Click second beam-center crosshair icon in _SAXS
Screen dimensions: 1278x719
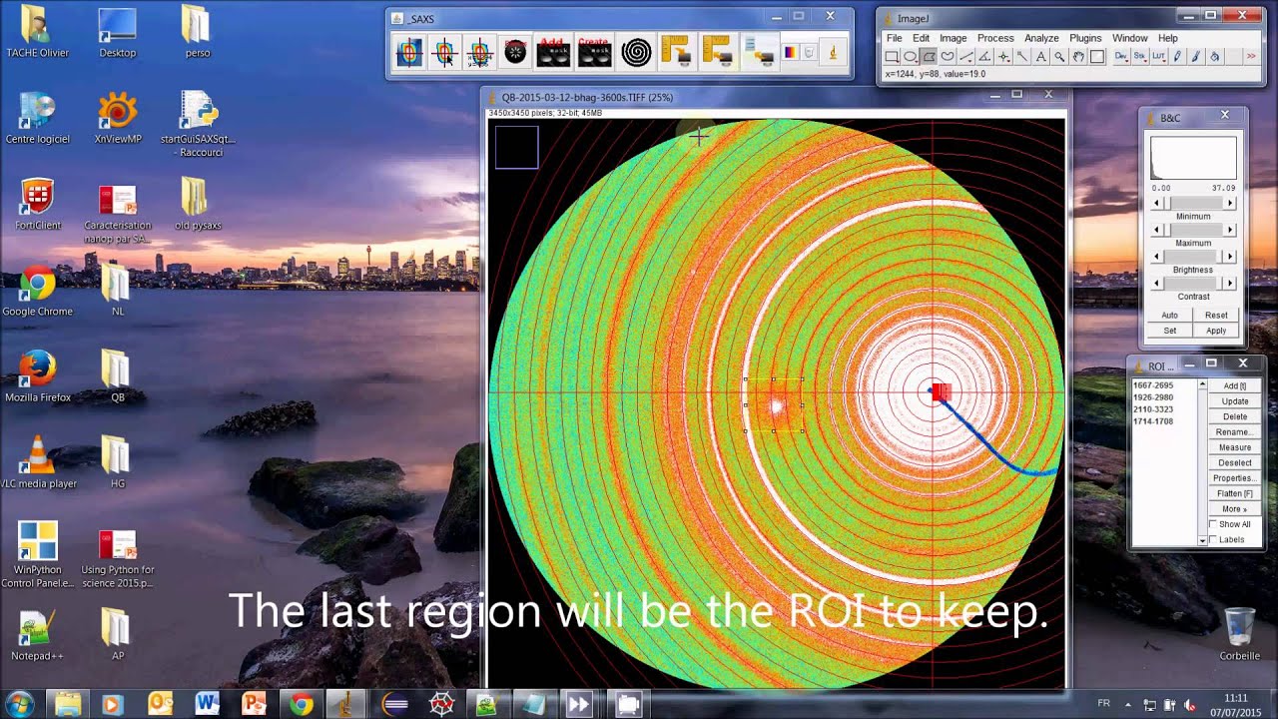tap(445, 53)
